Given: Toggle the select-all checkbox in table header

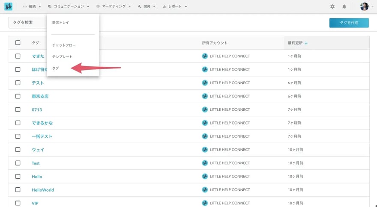Looking at the screenshot, I should coord(18,43).
